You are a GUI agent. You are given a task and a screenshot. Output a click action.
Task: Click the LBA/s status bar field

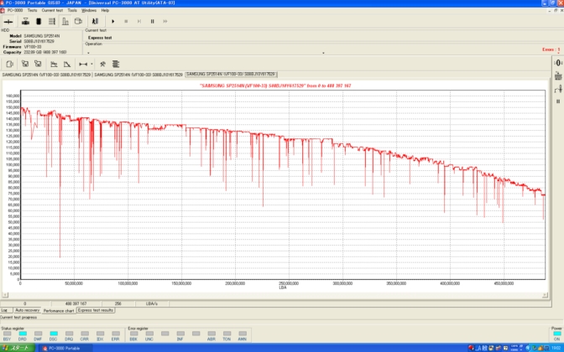click(x=152, y=303)
